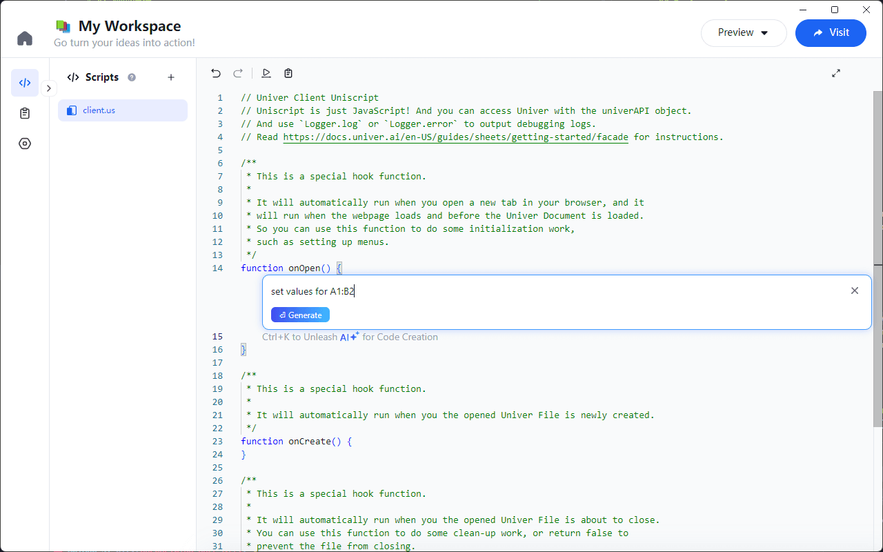The width and height of the screenshot is (883, 552).
Task: Click the Scripts help question mark icon
Action: pos(132,77)
